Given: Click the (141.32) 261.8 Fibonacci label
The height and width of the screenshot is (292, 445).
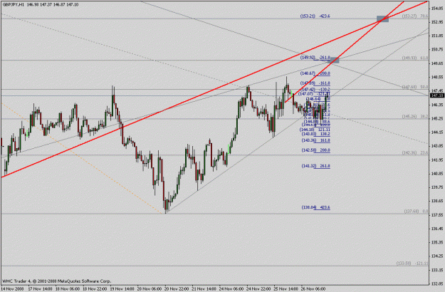Looking at the screenshot, I should (315, 166).
